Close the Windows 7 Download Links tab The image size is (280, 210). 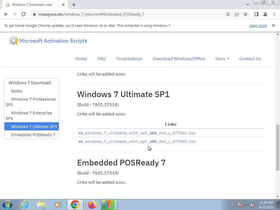tap(63, 5)
